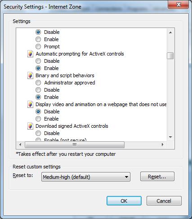Select Disable under Automatic prompting for ActiveX
Viewport: 192px width, 219px height.
tap(38, 61)
